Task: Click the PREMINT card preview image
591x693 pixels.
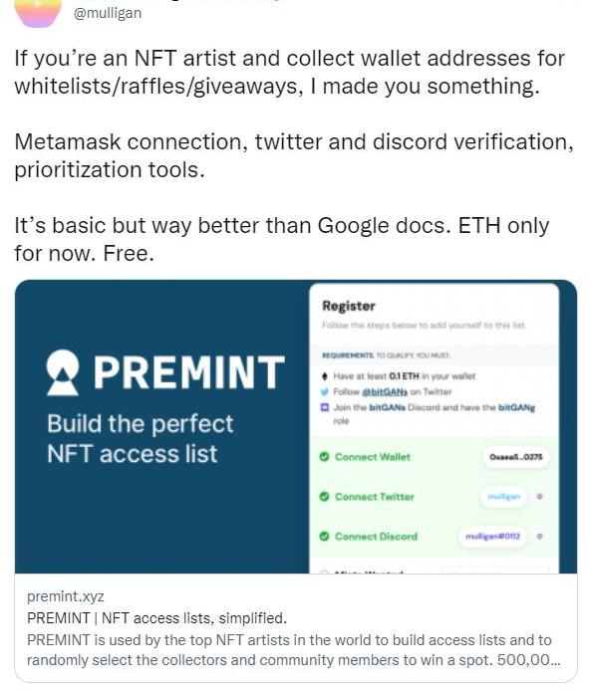Action: 295,426
